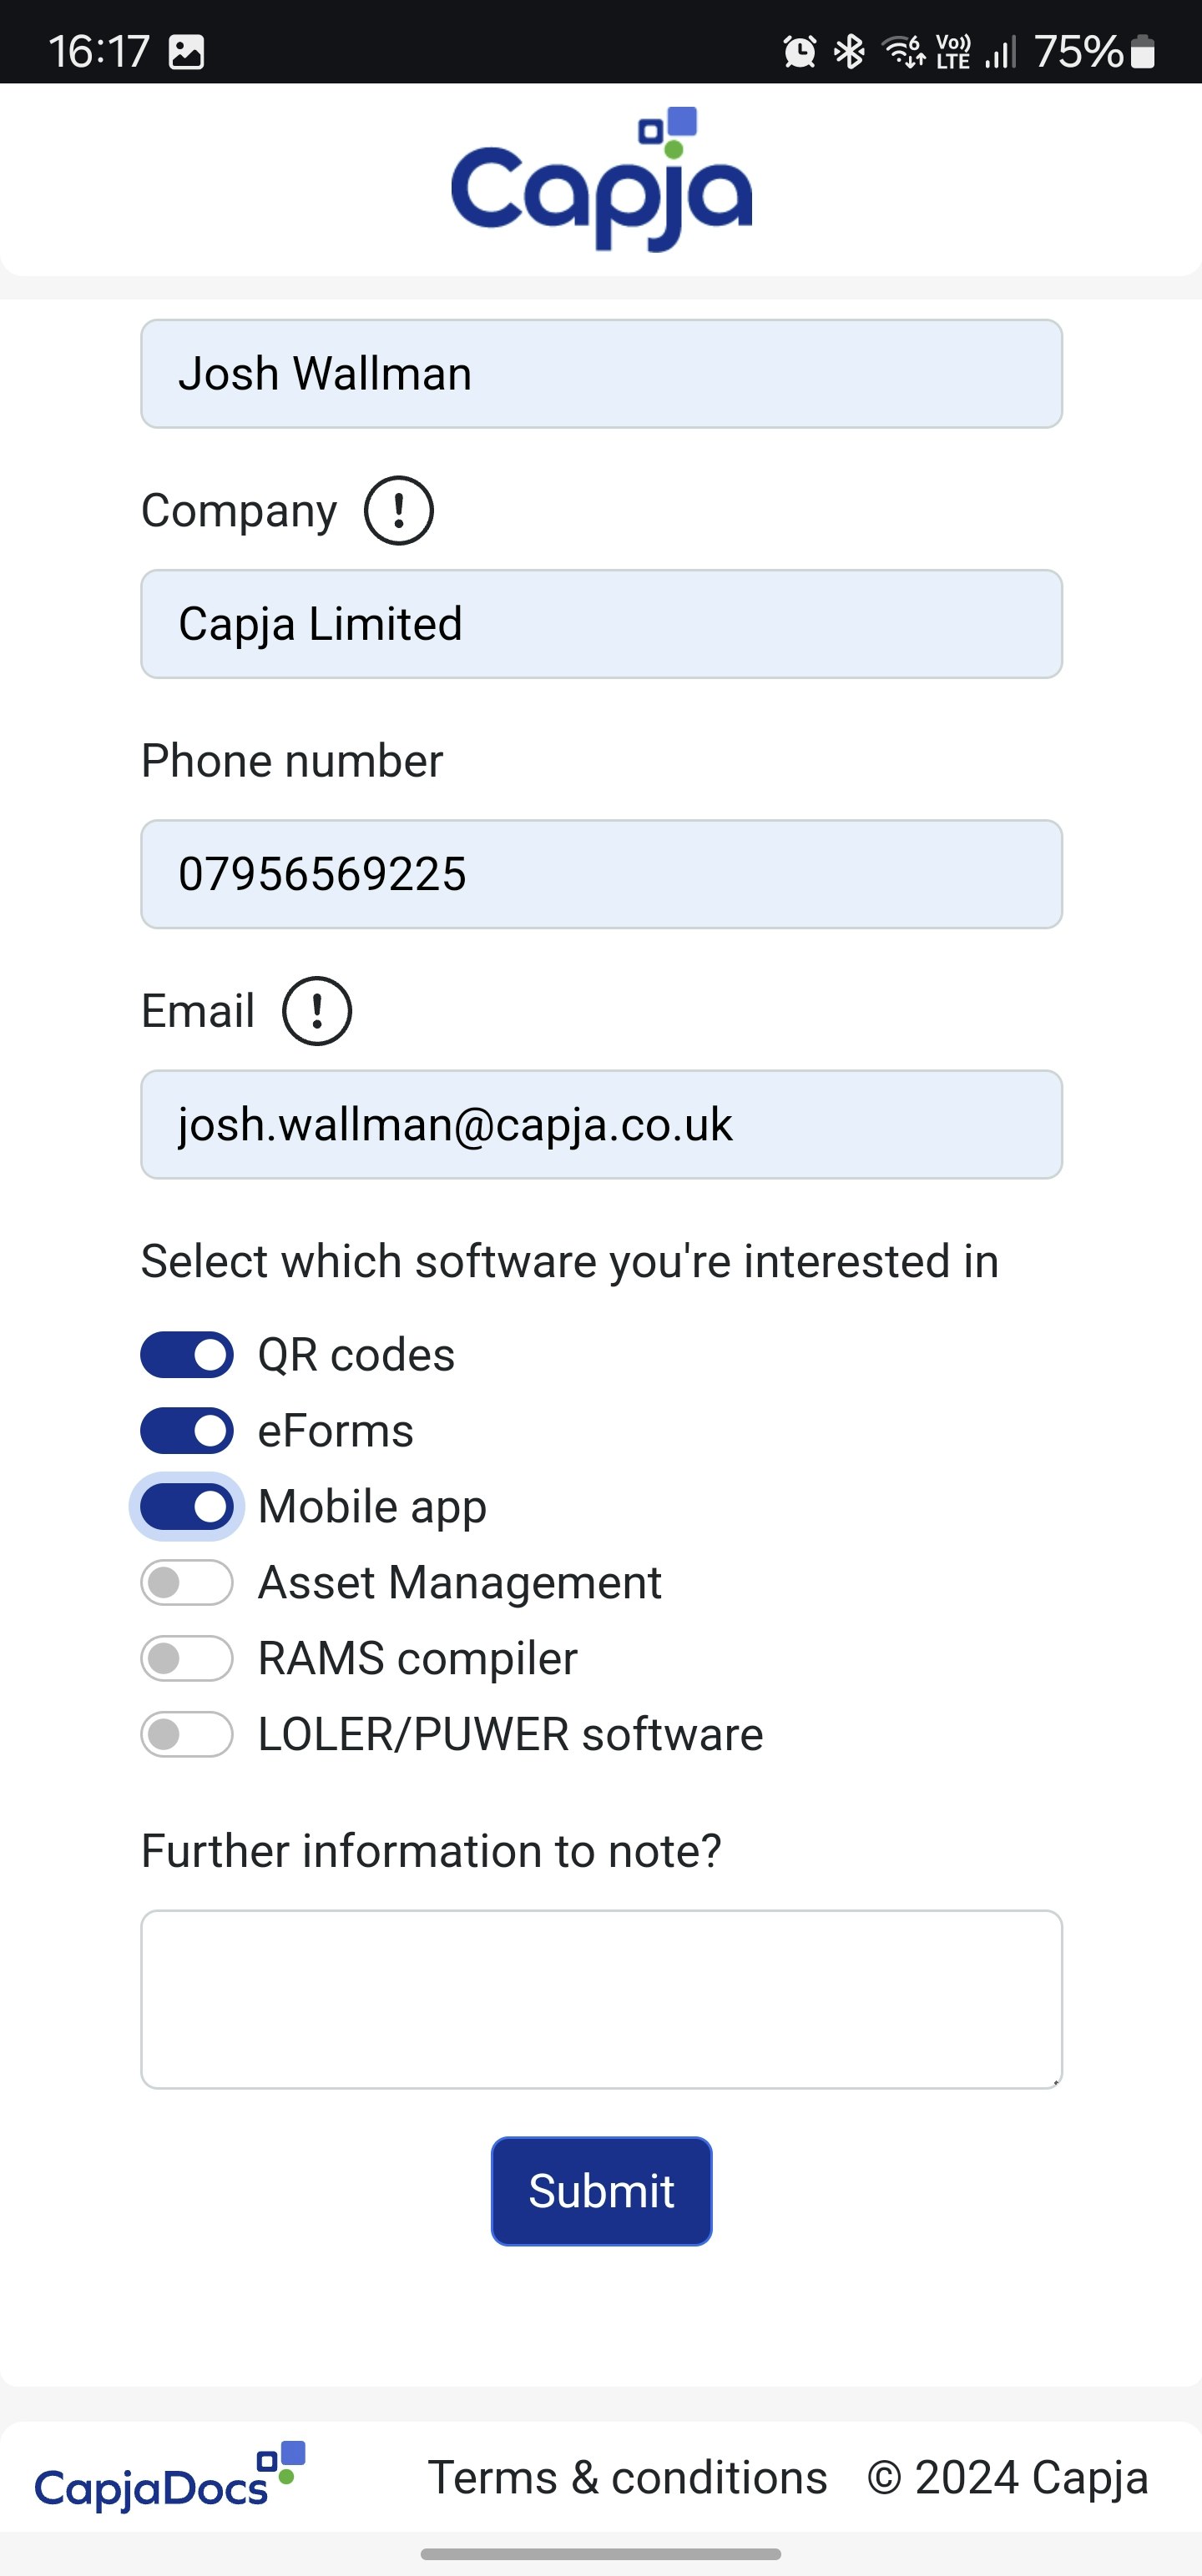
Task: Tap the battery indicator icon
Action: (x=1143, y=51)
